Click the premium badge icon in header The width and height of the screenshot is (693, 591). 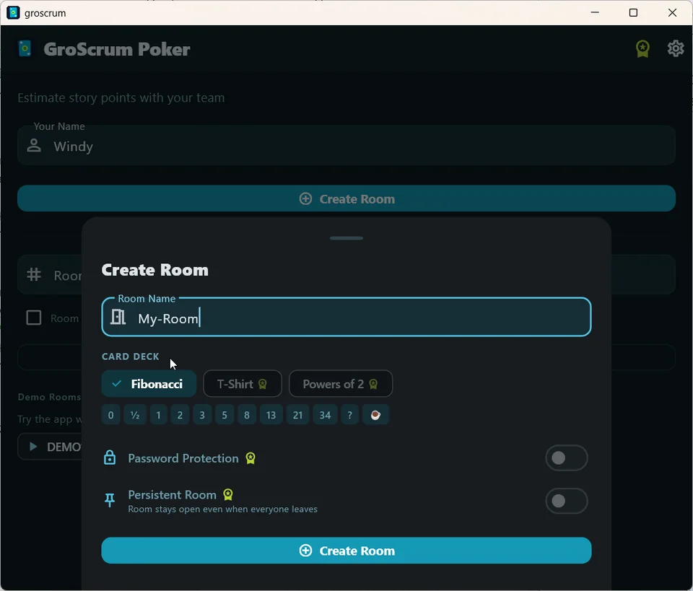[642, 48]
